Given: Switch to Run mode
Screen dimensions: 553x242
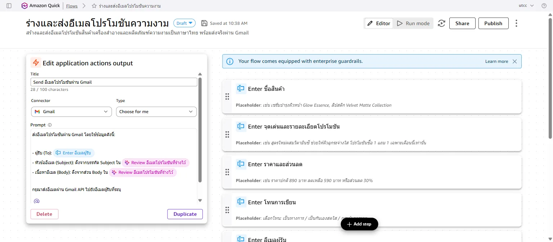Looking at the screenshot, I should click(x=413, y=23).
